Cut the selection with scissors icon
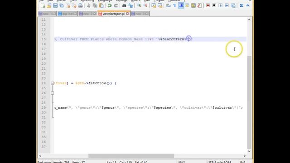The height and width of the screenshot is (163, 290). click(x=89, y=5)
